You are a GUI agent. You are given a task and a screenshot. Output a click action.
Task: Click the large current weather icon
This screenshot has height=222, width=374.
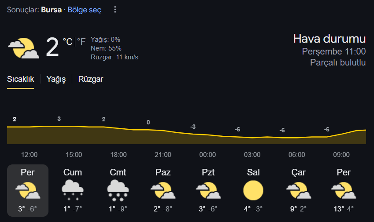pos(24,48)
